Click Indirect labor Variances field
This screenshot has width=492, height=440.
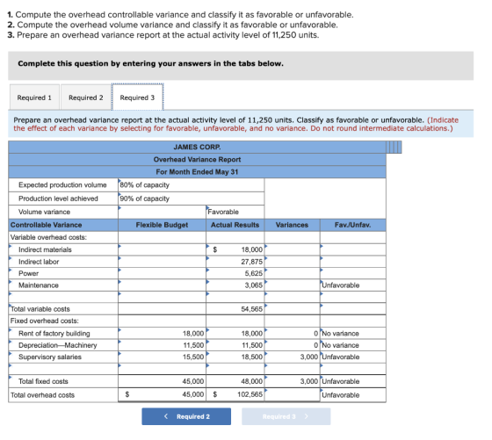[x=292, y=262]
